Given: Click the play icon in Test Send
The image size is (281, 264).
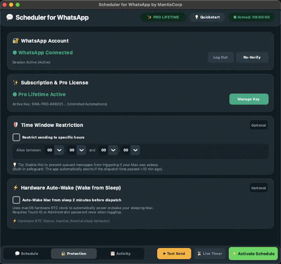Looking at the screenshot, I should 164,253.
